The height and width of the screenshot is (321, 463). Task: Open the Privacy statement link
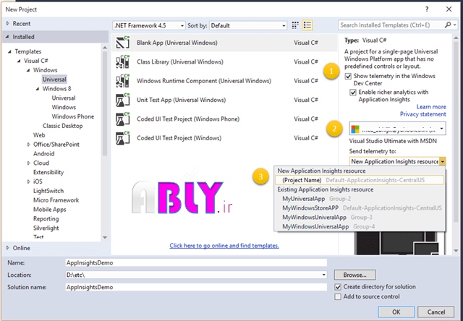coord(422,114)
